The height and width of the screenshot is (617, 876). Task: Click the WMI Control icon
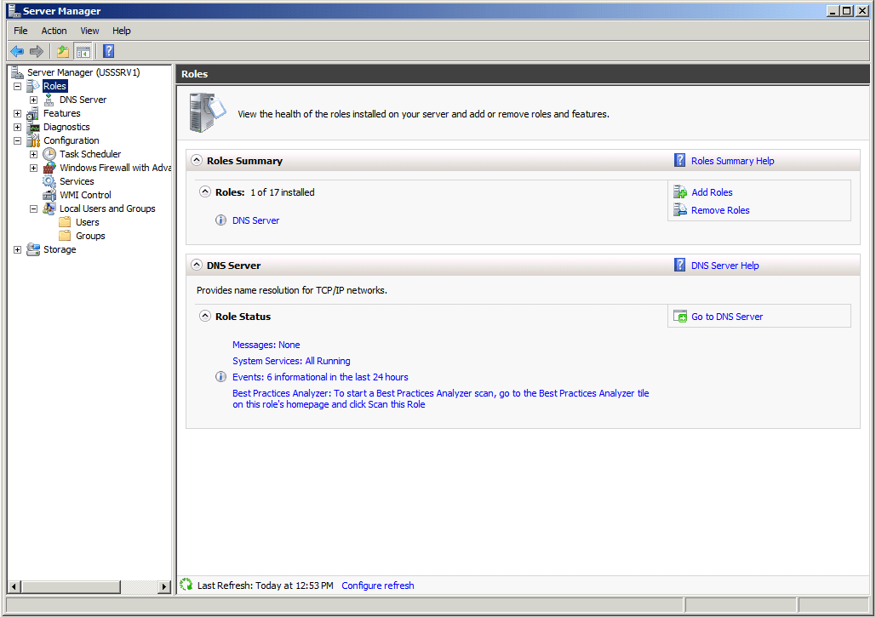tap(49, 195)
